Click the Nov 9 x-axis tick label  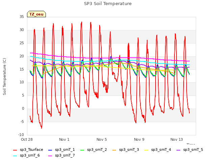pyautogui.click(x=139, y=139)
